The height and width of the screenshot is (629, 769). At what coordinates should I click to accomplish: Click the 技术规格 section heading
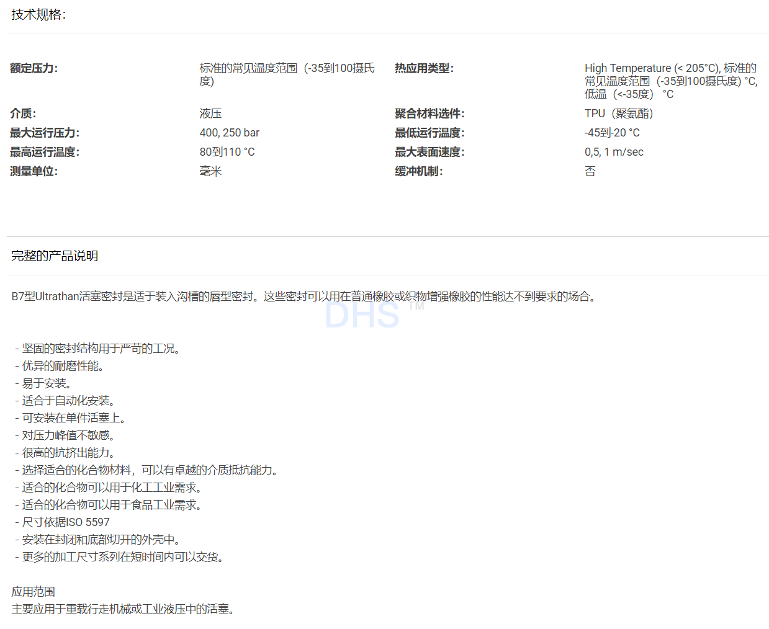tap(38, 15)
